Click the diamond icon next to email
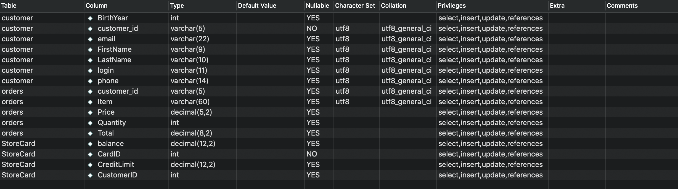The image size is (678, 189). [x=90, y=39]
